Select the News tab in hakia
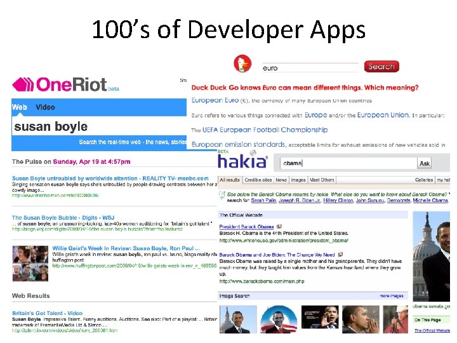 (x=281, y=180)
